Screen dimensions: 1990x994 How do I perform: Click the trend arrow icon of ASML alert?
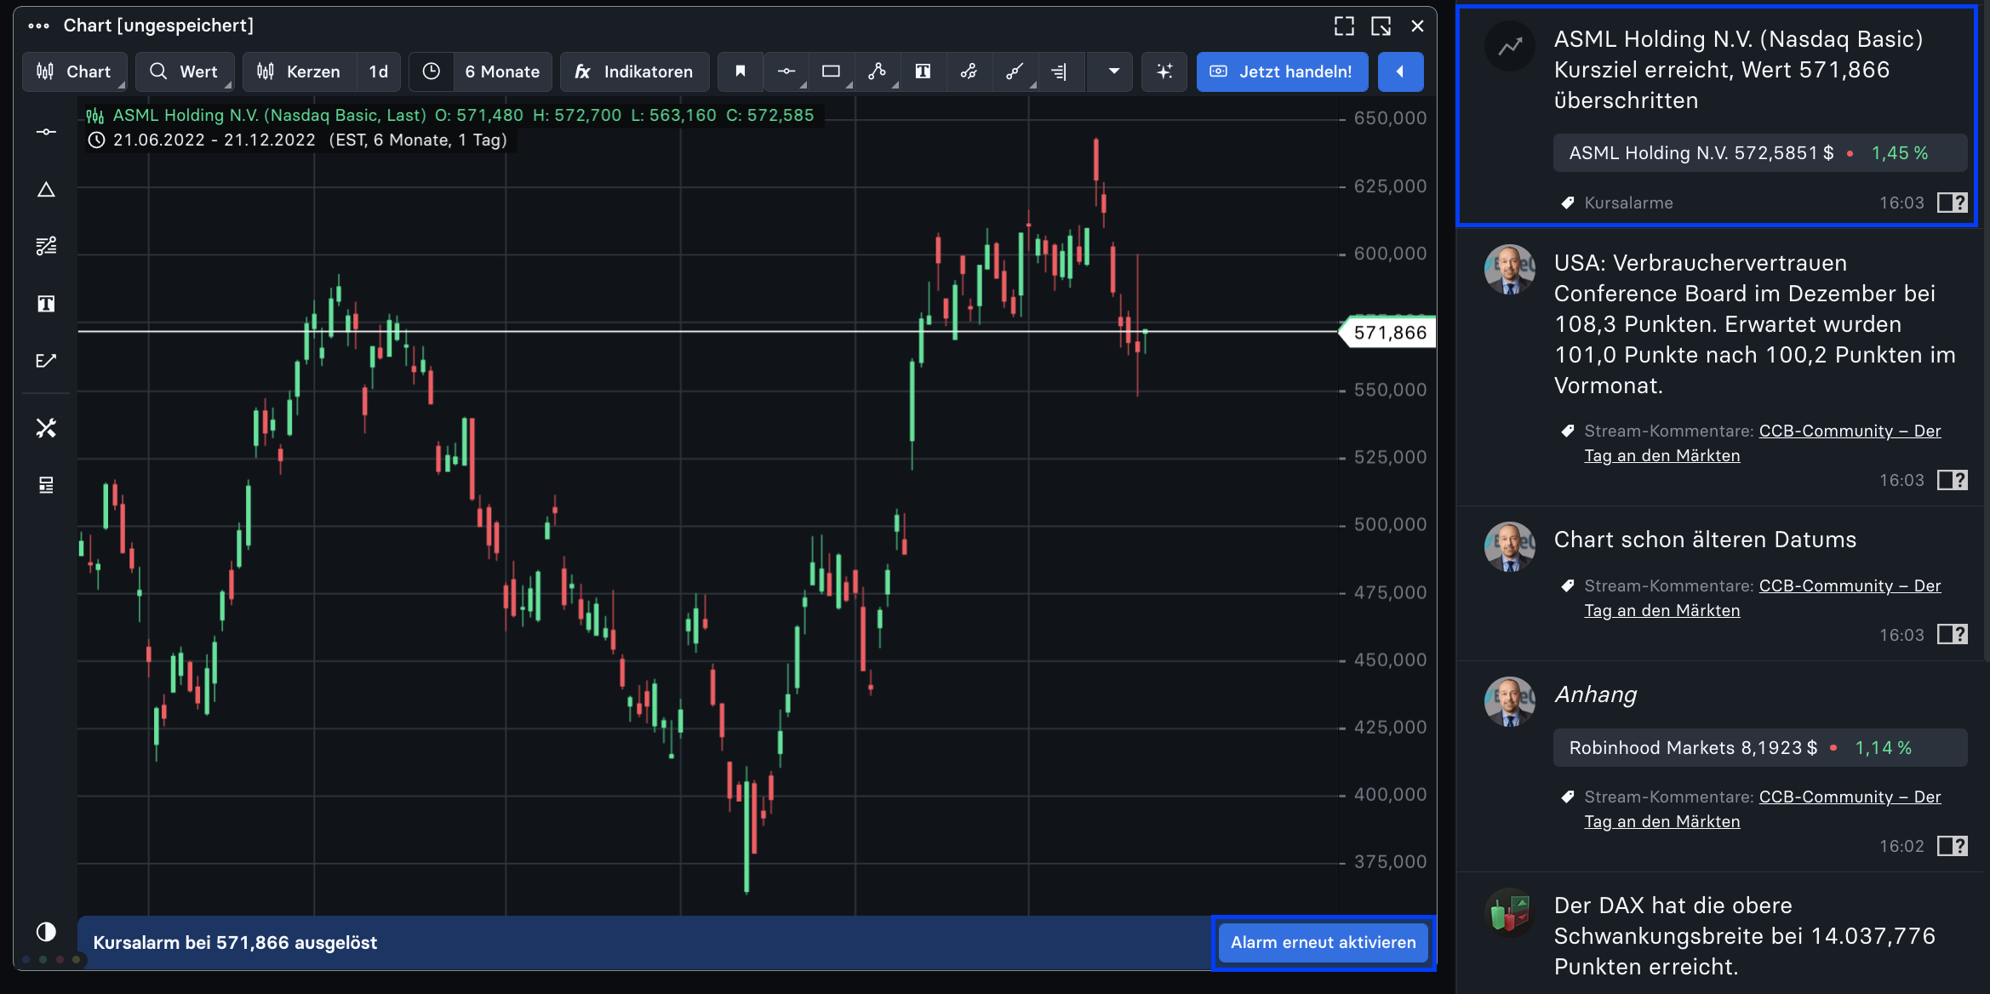coord(1510,46)
